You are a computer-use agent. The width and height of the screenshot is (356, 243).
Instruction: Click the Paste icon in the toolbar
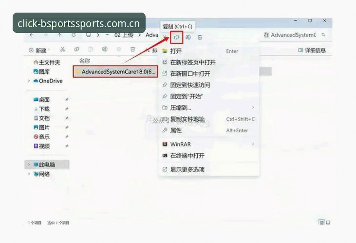pos(91,49)
